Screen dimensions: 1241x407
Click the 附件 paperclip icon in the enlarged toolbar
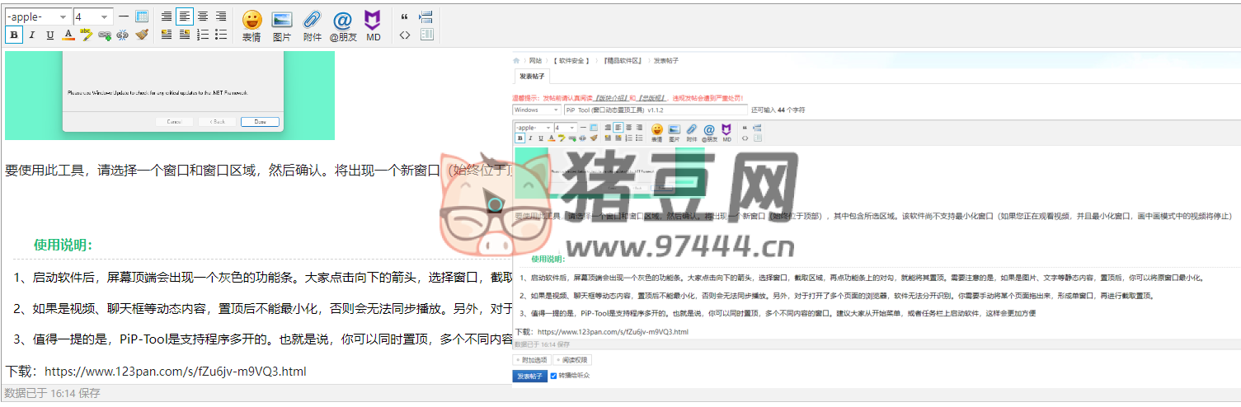pos(312,21)
